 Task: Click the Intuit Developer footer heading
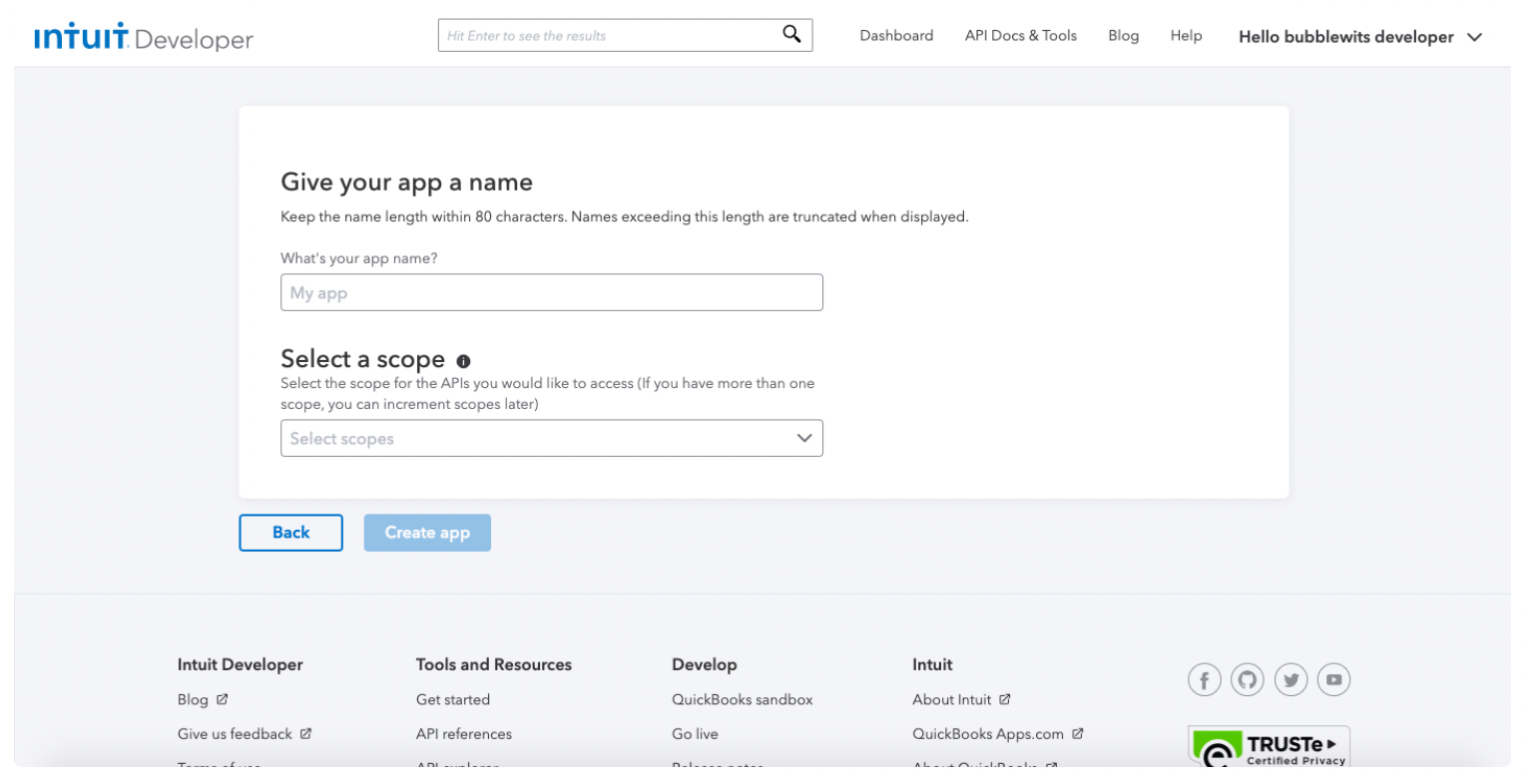click(x=241, y=664)
